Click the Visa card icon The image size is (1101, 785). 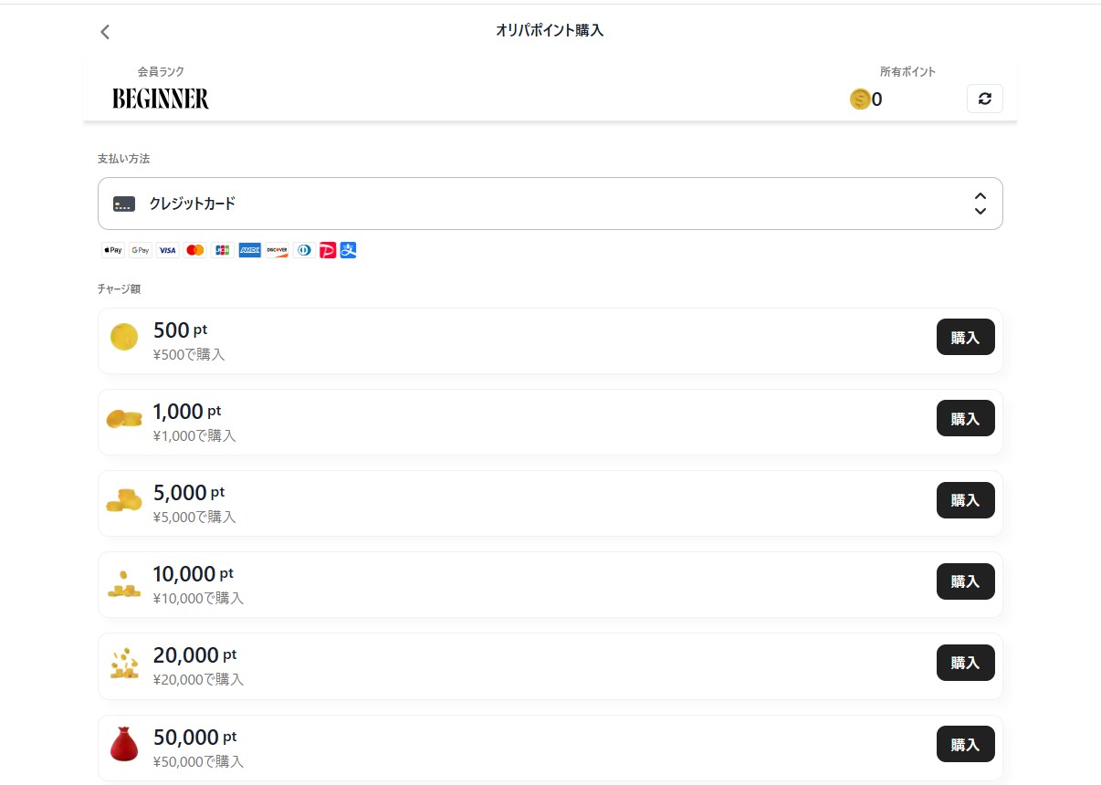click(167, 249)
